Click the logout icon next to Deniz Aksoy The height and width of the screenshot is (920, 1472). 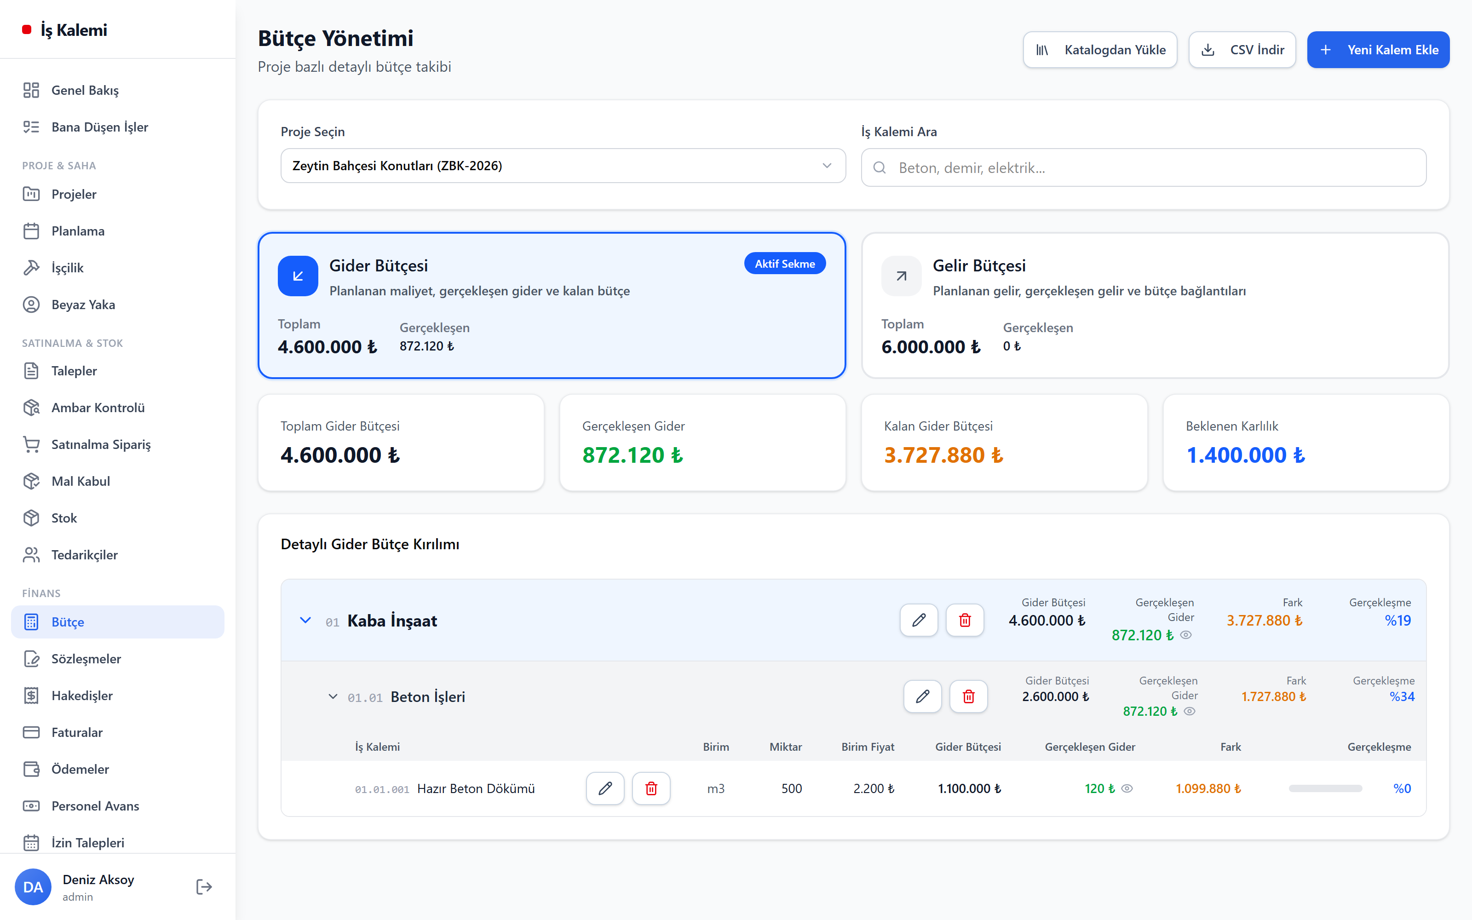204,886
